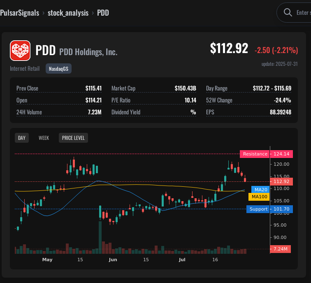Image resolution: width=311 pixels, height=283 pixels.
Task: Click the tall late-May volume spike bar
Action: [100, 238]
